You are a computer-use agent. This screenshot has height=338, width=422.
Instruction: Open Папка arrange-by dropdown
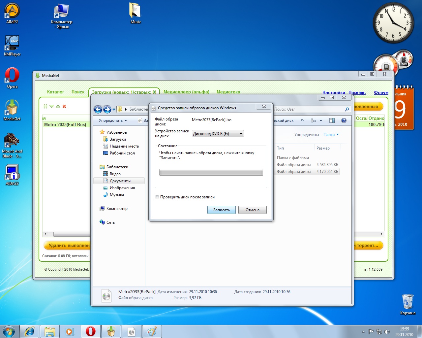[x=331, y=135]
